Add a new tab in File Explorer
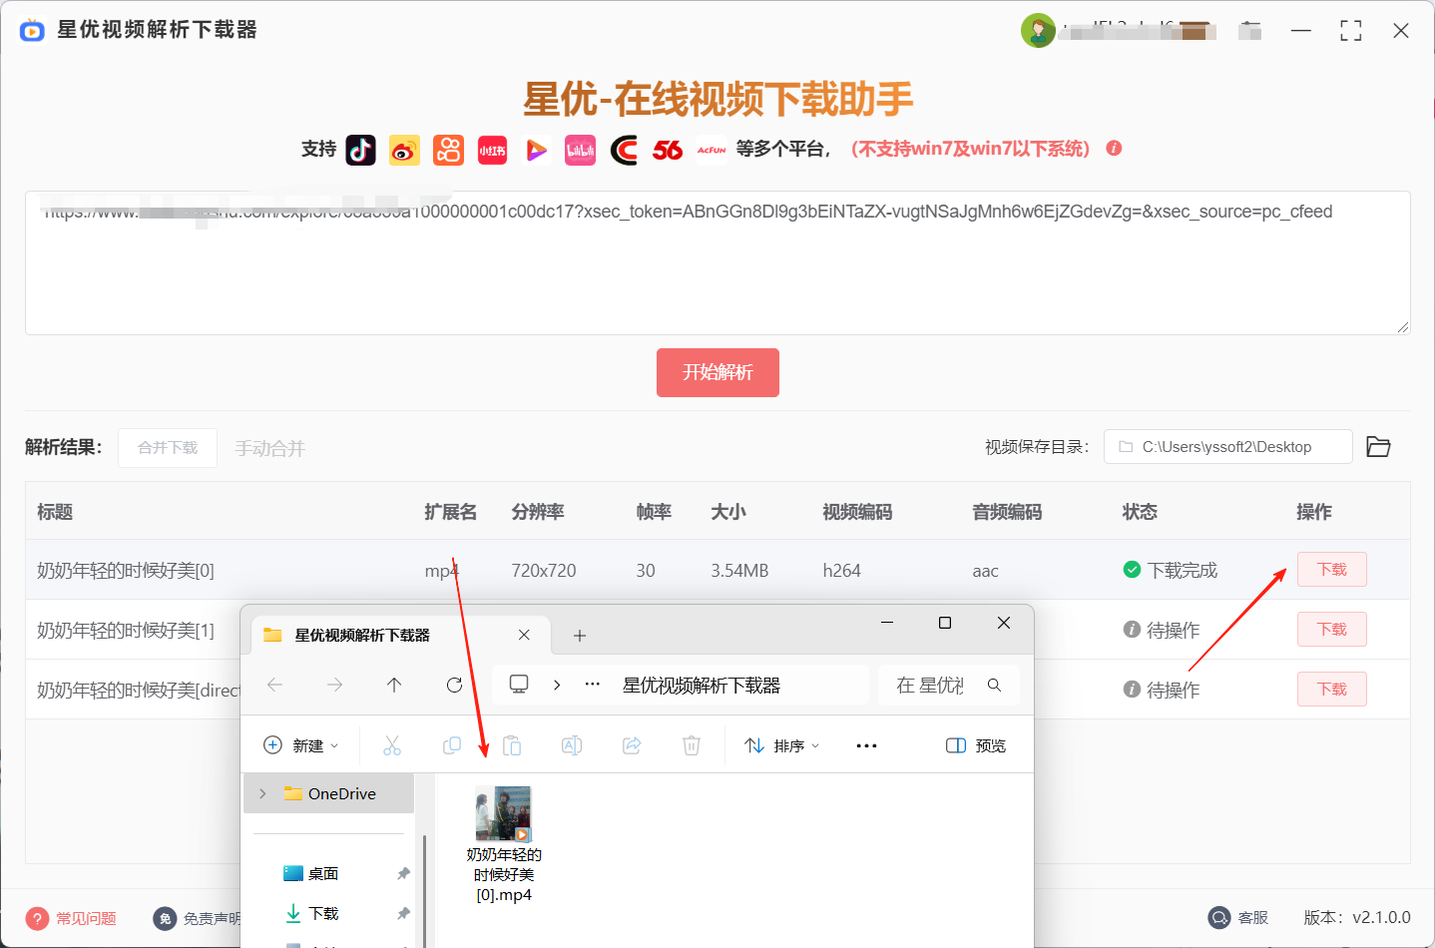 click(580, 635)
